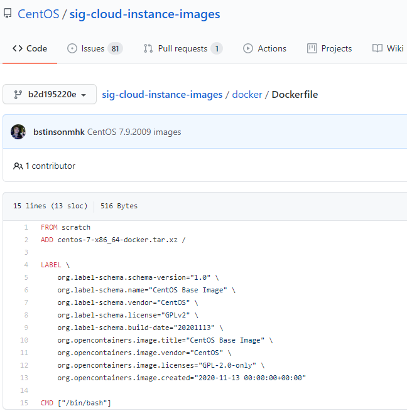Select the Code tab

coord(30,48)
